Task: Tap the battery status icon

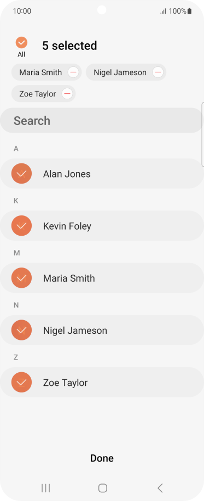Action: coord(189,11)
